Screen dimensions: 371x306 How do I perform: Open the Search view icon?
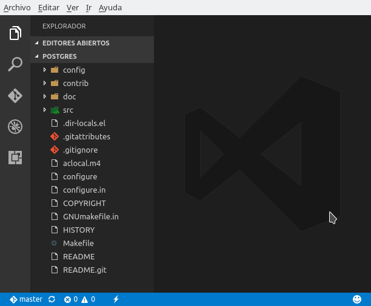[x=15, y=64]
